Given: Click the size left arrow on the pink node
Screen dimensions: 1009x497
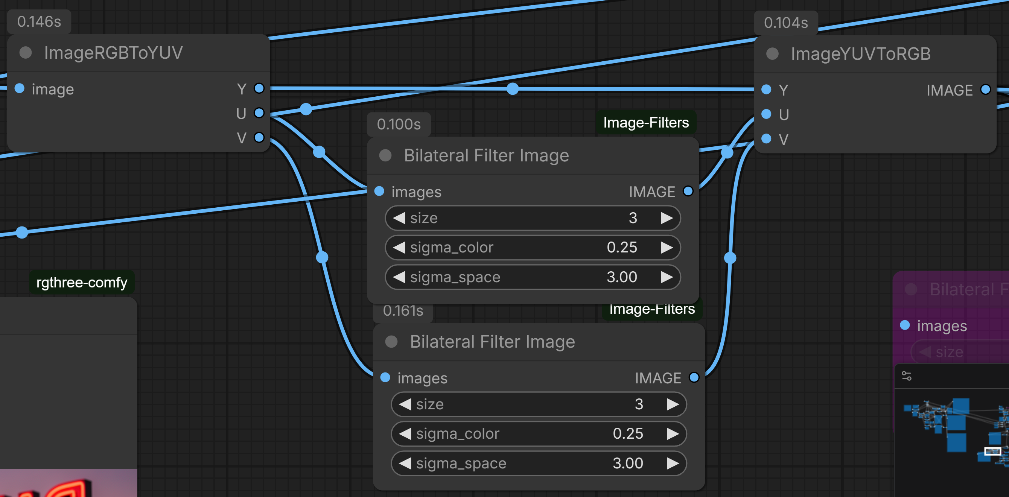Looking at the screenshot, I should (x=924, y=352).
